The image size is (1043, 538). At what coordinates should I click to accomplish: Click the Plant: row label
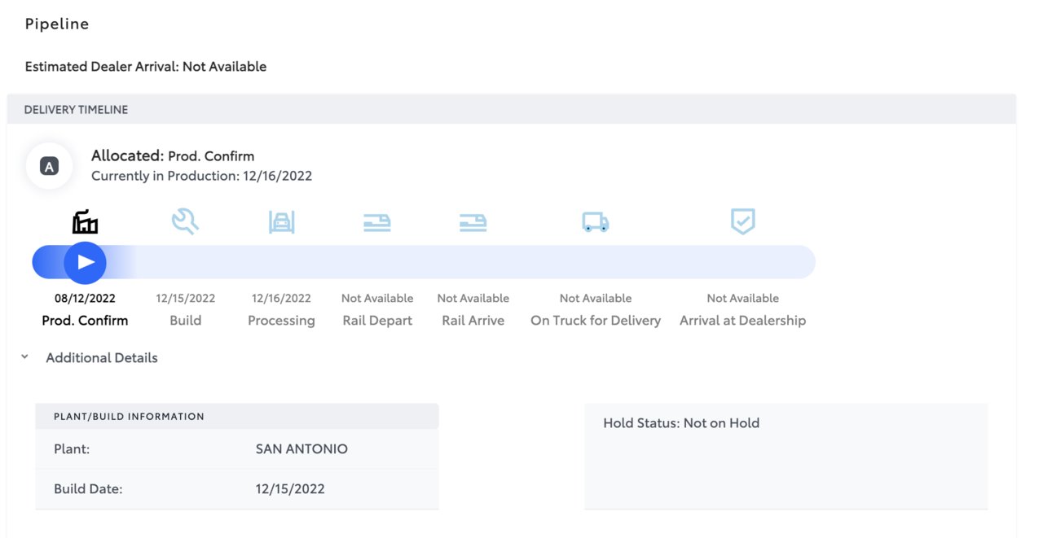(x=72, y=449)
